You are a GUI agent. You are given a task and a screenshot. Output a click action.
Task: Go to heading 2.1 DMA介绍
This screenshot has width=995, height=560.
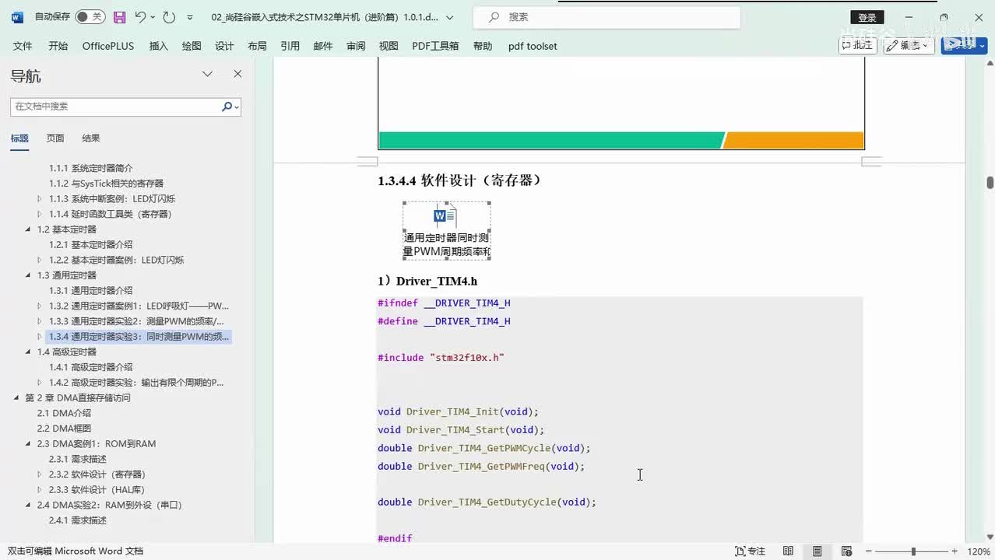point(64,413)
